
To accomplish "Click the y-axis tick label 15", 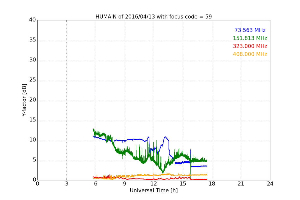I will [x=32, y=120].
